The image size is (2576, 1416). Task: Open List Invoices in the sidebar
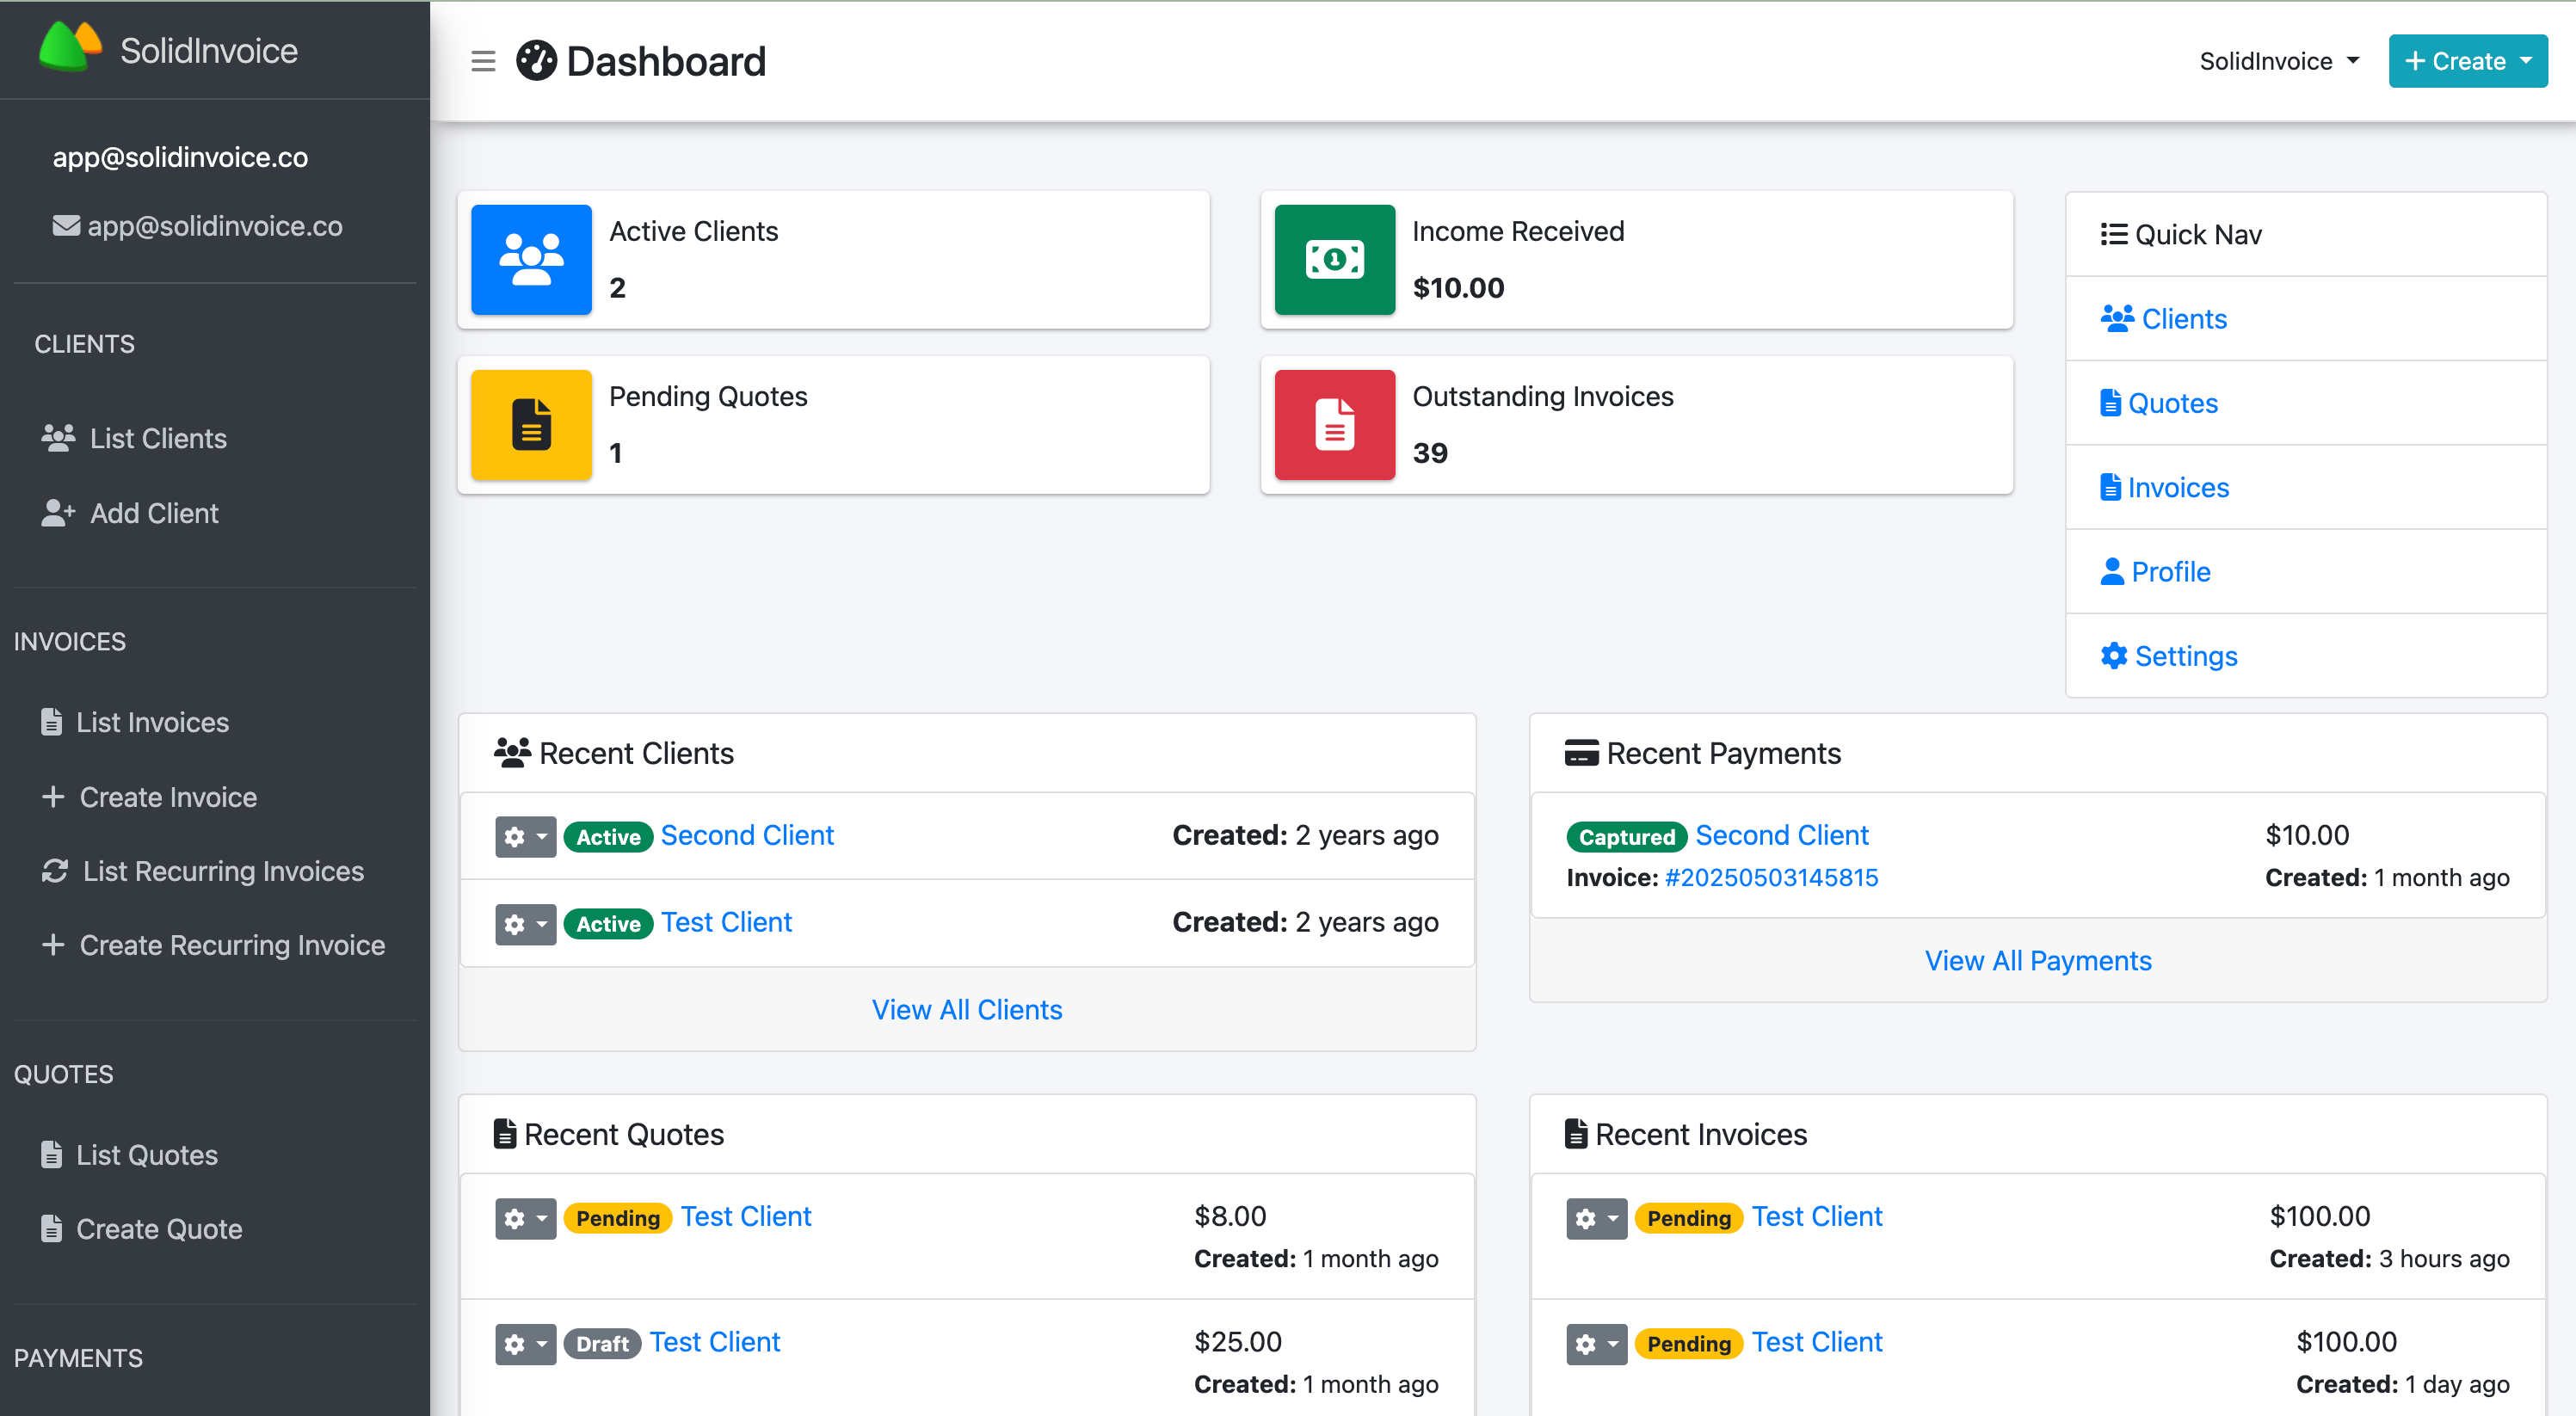pyautogui.click(x=152, y=722)
